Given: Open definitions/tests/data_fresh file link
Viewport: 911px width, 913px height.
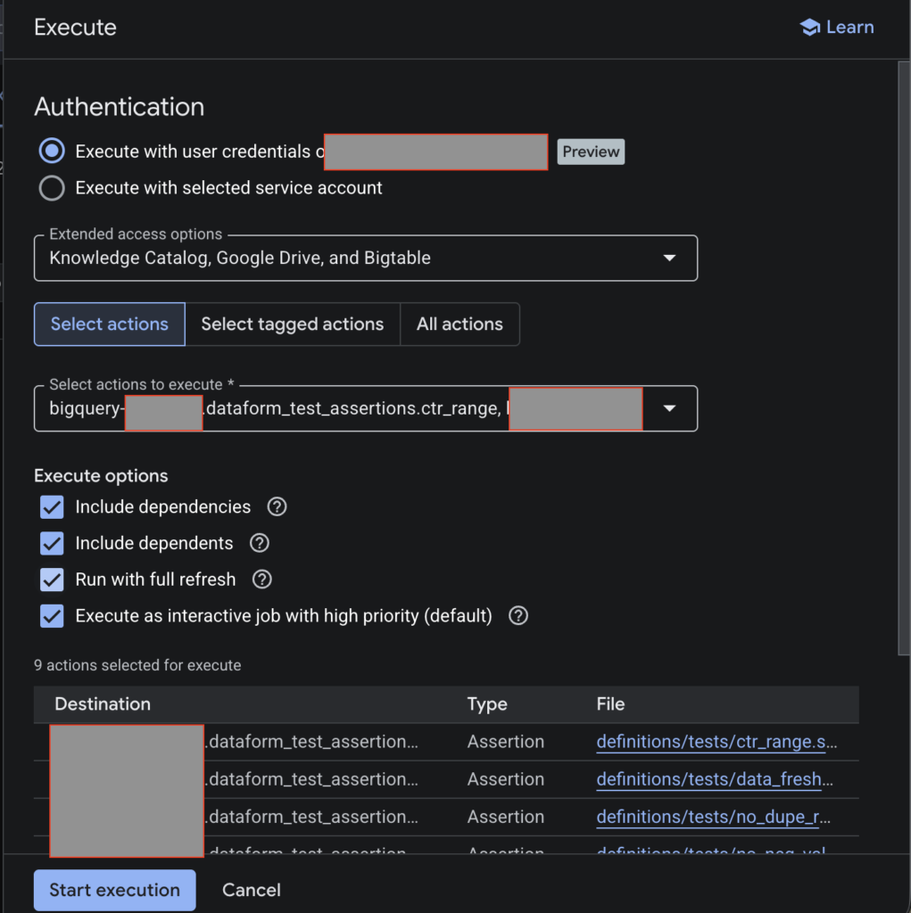Looking at the screenshot, I should [715, 779].
